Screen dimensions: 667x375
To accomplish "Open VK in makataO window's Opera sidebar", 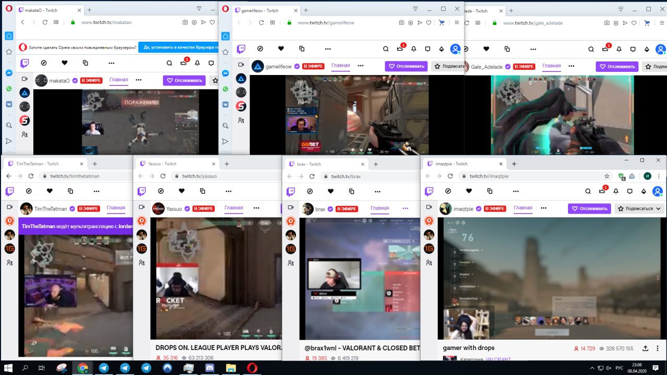I will (9, 104).
